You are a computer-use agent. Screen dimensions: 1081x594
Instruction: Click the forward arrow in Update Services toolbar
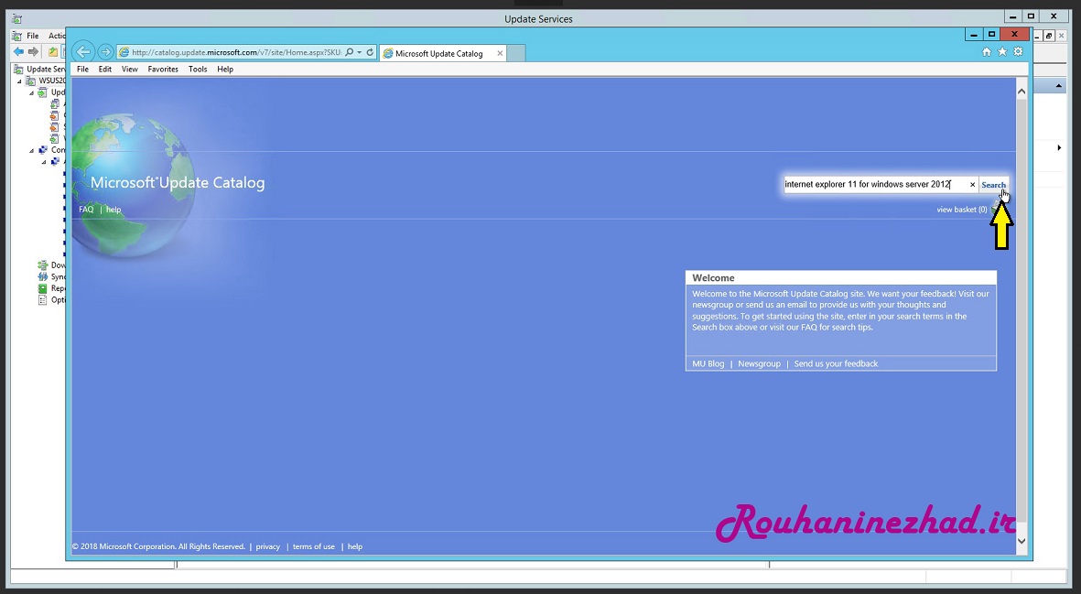(33, 51)
